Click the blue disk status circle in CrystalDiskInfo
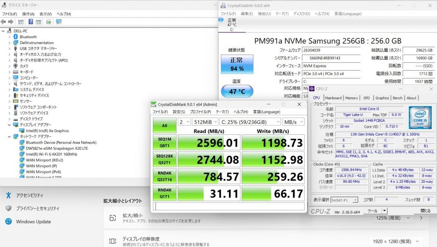 [221, 20]
